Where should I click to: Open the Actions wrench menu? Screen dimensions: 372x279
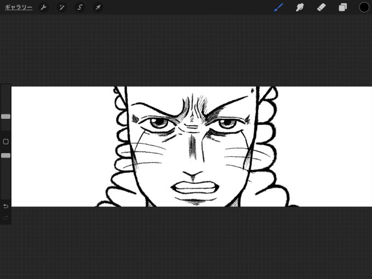(x=44, y=7)
